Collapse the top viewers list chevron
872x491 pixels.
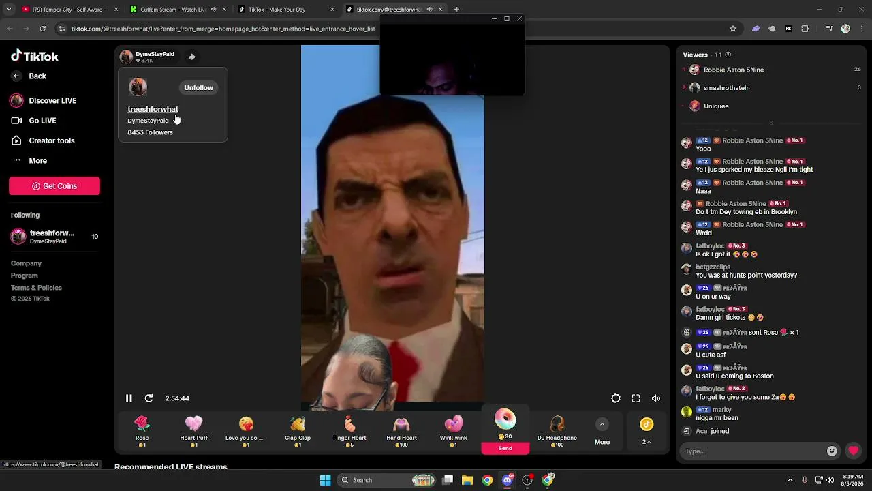point(771,123)
